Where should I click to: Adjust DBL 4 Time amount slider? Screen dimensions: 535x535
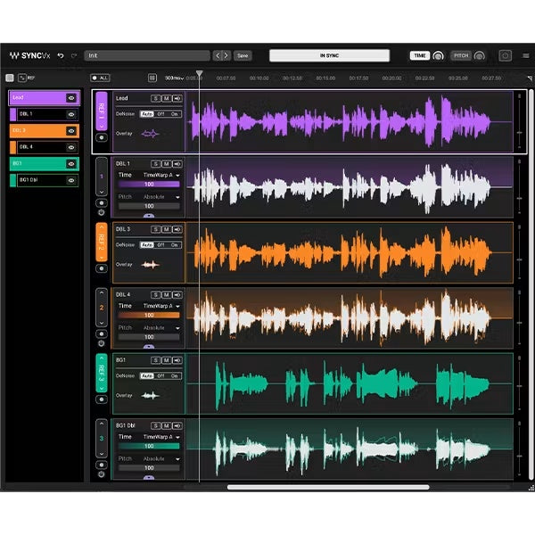[149, 316]
